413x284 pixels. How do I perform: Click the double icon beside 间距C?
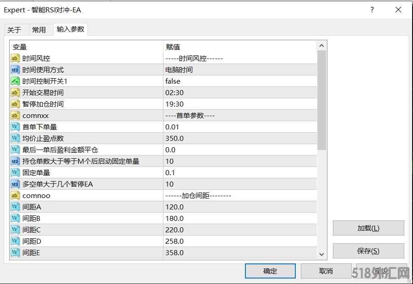pos(15,230)
